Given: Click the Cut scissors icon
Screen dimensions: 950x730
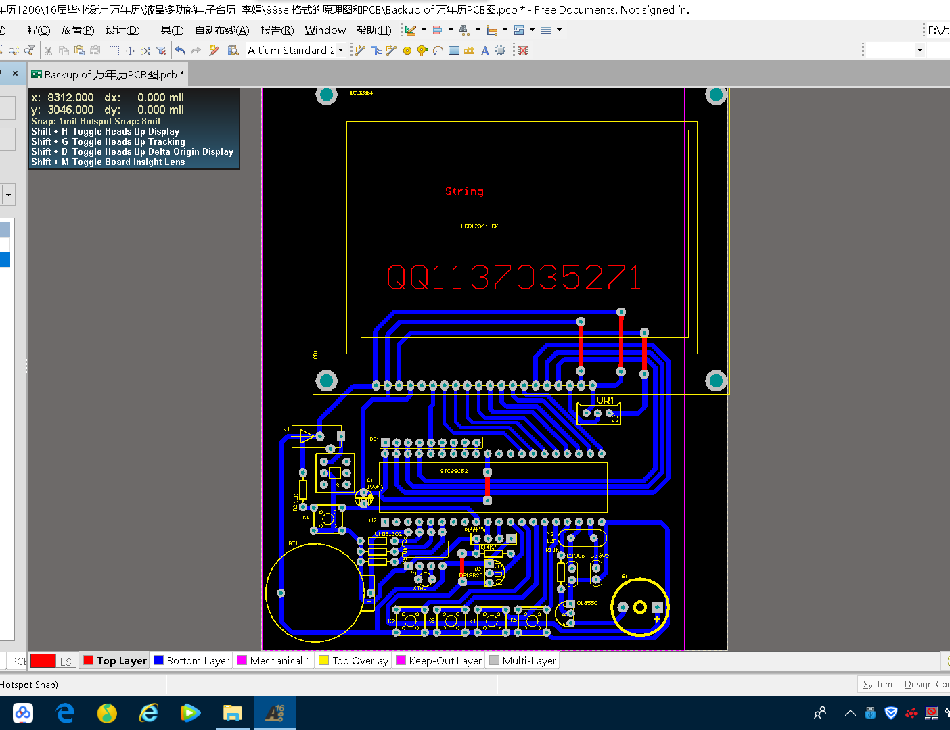Looking at the screenshot, I should pyautogui.click(x=48, y=51).
